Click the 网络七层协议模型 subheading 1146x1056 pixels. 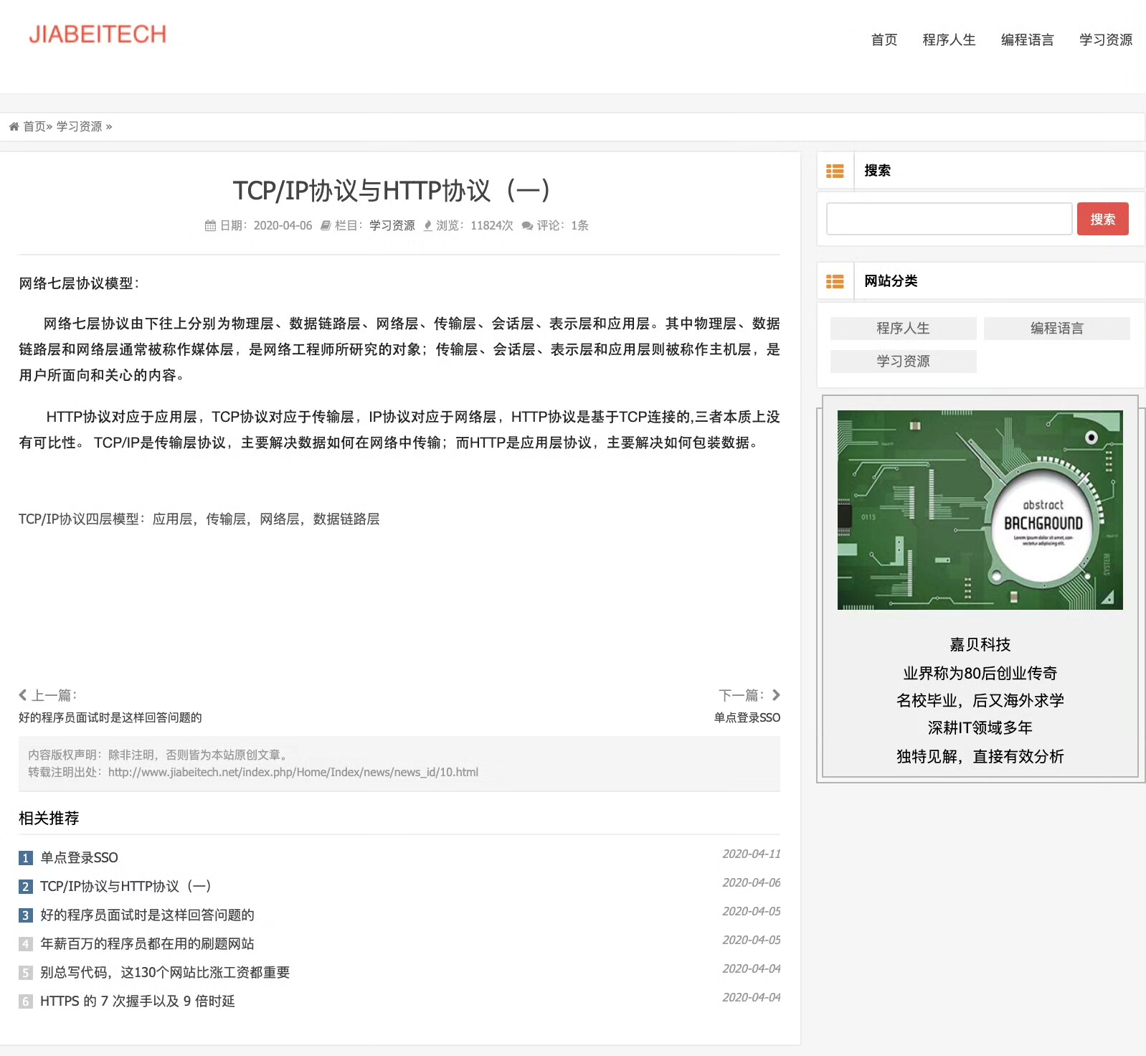[79, 283]
